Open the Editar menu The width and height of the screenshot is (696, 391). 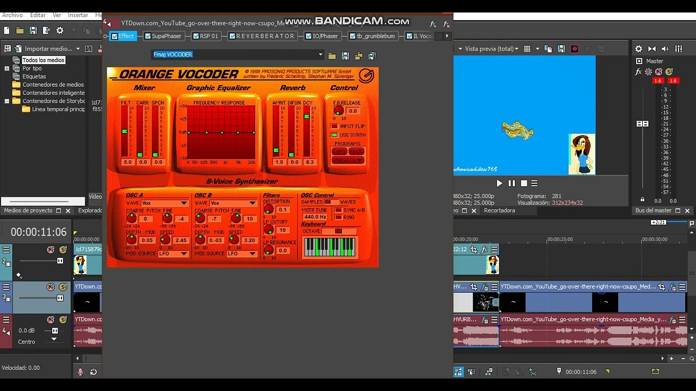coord(38,15)
